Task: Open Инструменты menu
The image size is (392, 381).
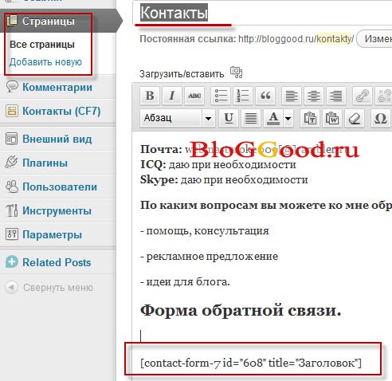Action: coord(57,210)
